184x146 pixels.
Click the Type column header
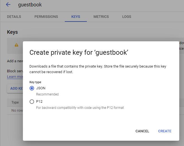point(15,102)
